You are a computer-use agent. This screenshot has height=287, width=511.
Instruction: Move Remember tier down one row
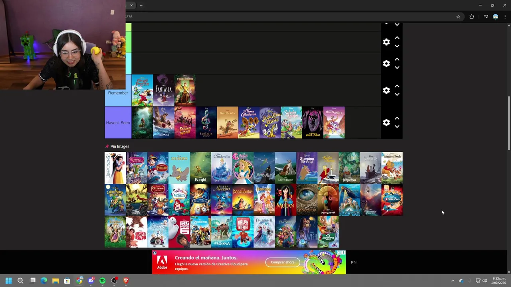tap(397, 94)
